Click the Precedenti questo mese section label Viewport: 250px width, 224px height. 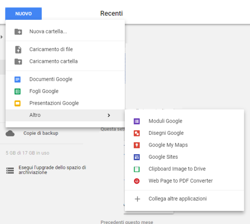click(127, 222)
